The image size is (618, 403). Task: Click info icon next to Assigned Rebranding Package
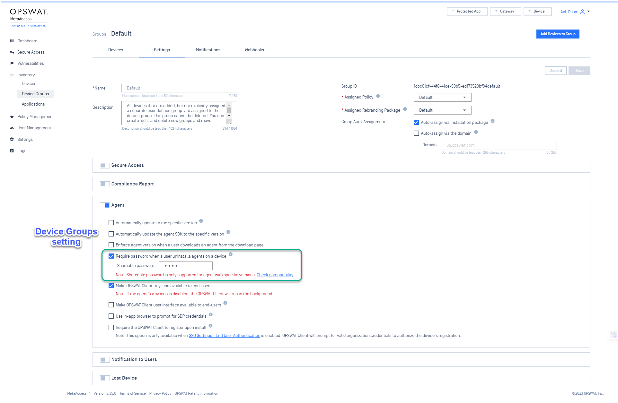[405, 109]
